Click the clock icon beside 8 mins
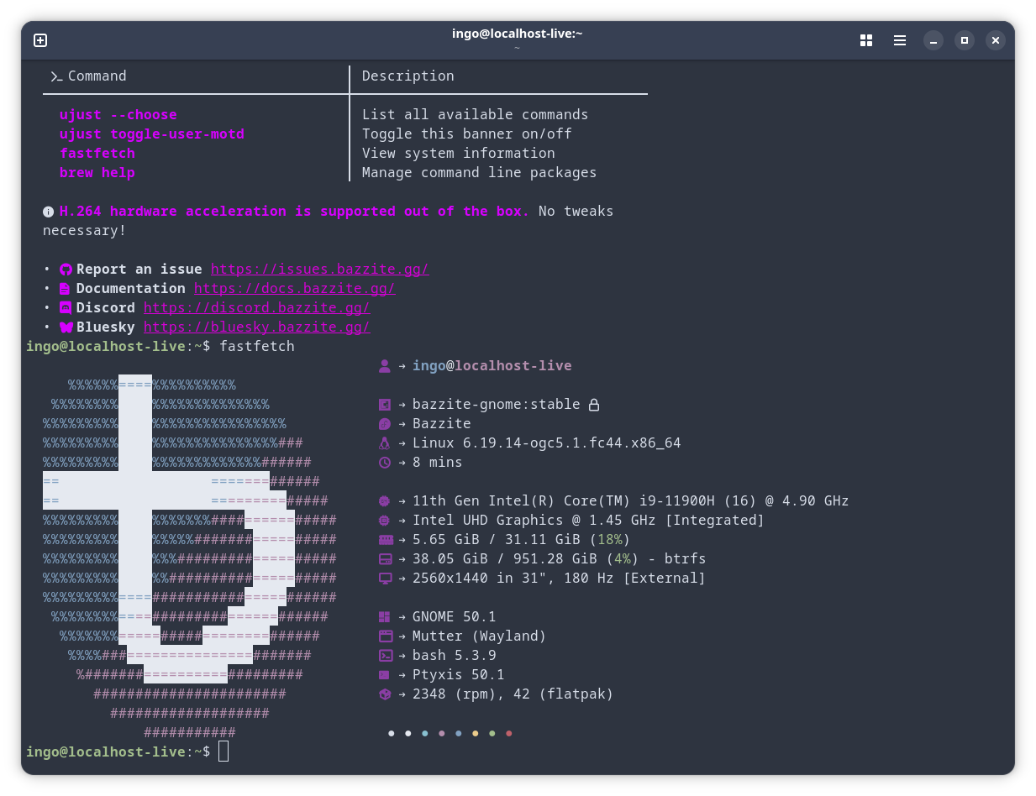This screenshot has width=1036, height=796. pyautogui.click(x=385, y=463)
